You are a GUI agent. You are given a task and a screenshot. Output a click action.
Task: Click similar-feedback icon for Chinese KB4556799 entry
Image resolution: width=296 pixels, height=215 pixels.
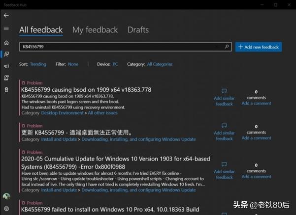(x=224, y=126)
